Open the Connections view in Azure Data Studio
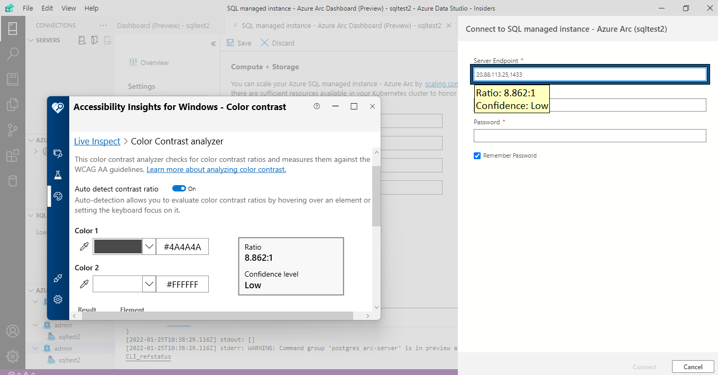The width and height of the screenshot is (718, 375). coord(12,28)
